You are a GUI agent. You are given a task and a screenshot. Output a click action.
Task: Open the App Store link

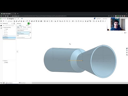click(98, 19)
